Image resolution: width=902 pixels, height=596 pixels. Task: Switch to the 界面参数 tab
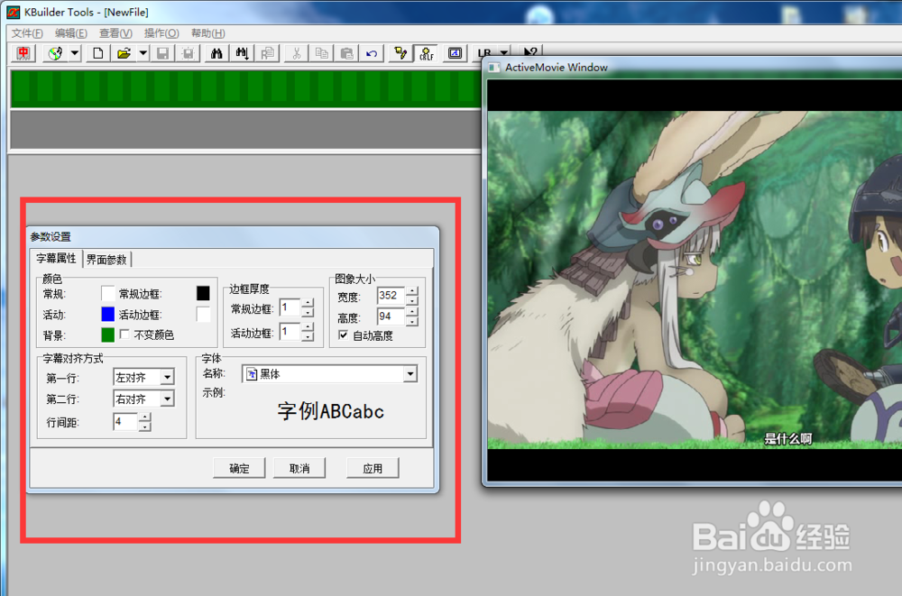point(107,260)
